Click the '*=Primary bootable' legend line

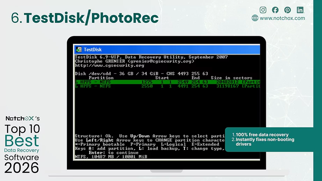[147, 144]
